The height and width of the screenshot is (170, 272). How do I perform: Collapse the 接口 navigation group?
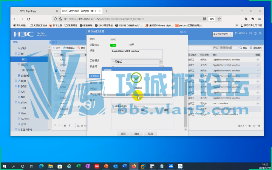(x=16, y=54)
